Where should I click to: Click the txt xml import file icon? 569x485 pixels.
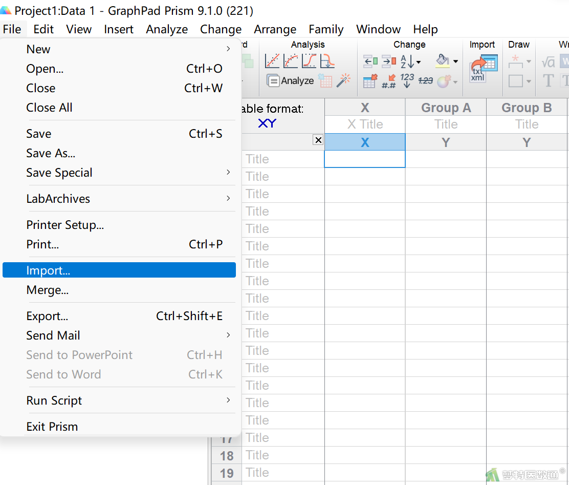tap(484, 68)
